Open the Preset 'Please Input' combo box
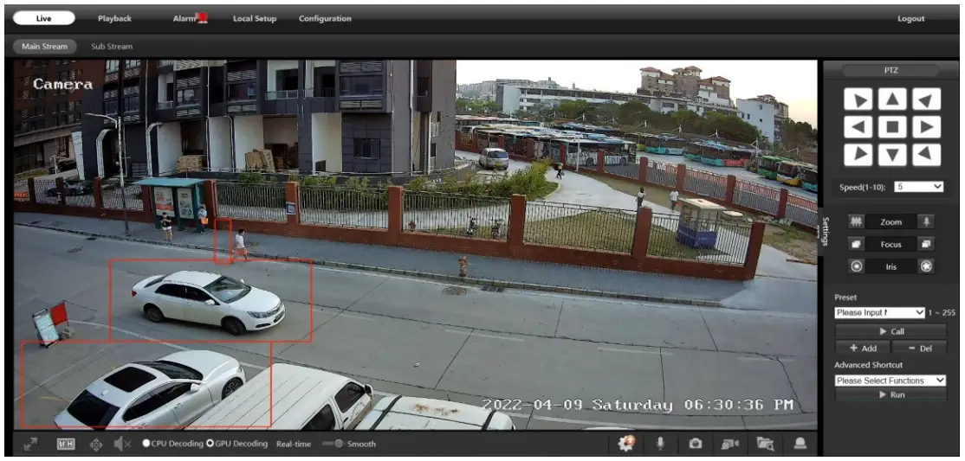Viewport: 965px width, 461px height. point(879,312)
